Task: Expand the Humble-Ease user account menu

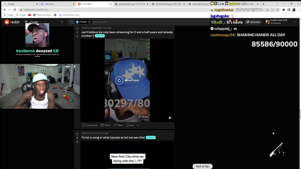Action: tap(295, 22)
